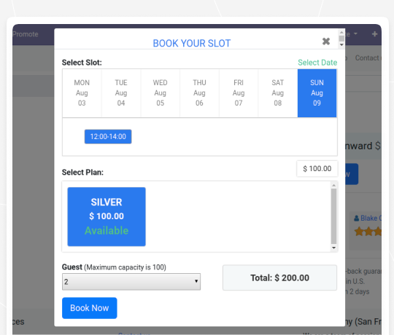
Task: Open the Promote menu item
Action: point(25,34)
